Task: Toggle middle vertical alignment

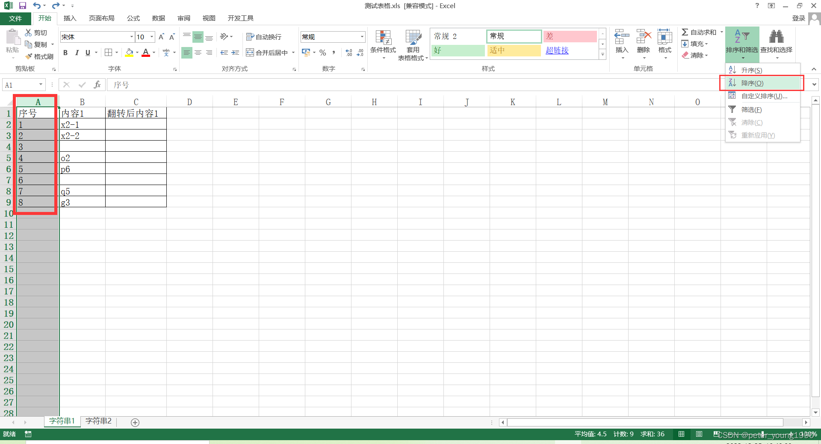Action: [198, 37]
